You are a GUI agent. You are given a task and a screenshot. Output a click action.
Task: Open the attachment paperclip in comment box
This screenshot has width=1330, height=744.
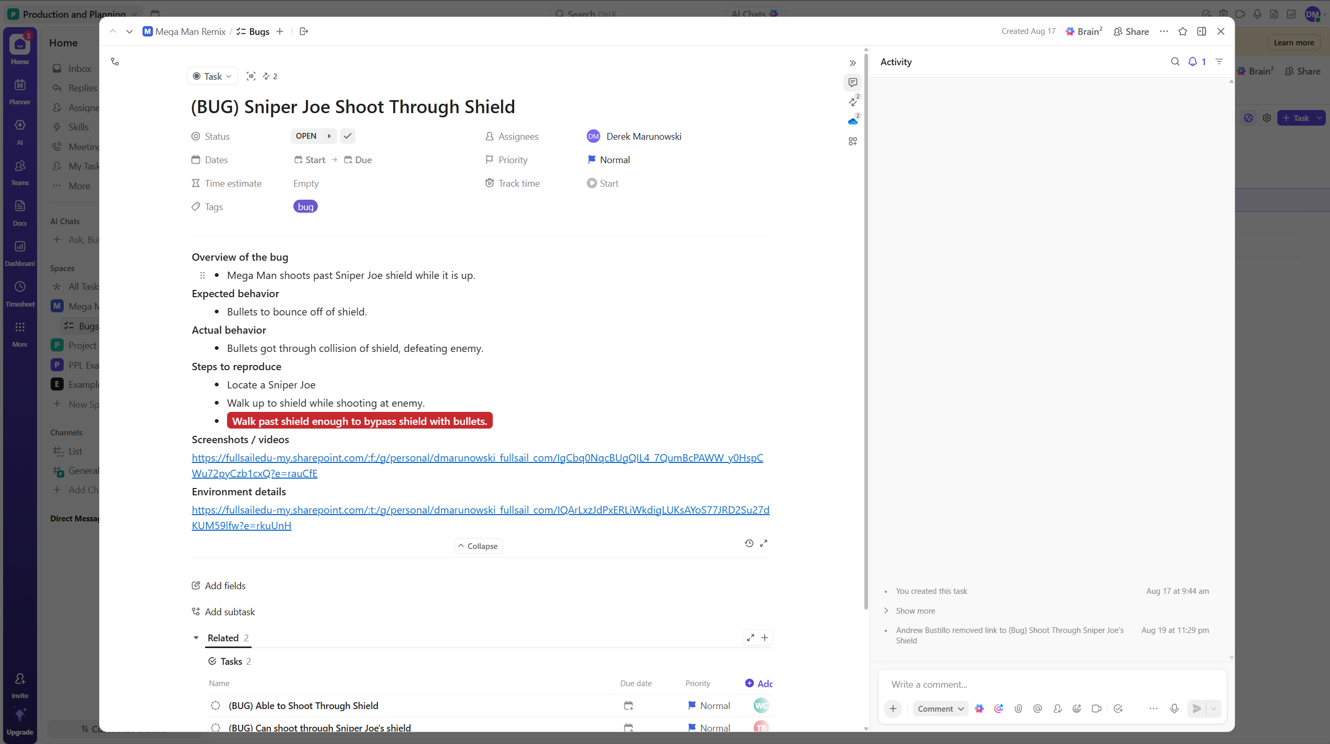click(1018, 709)
